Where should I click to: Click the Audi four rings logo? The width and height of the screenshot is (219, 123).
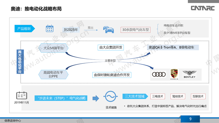(x=159, y=74)
